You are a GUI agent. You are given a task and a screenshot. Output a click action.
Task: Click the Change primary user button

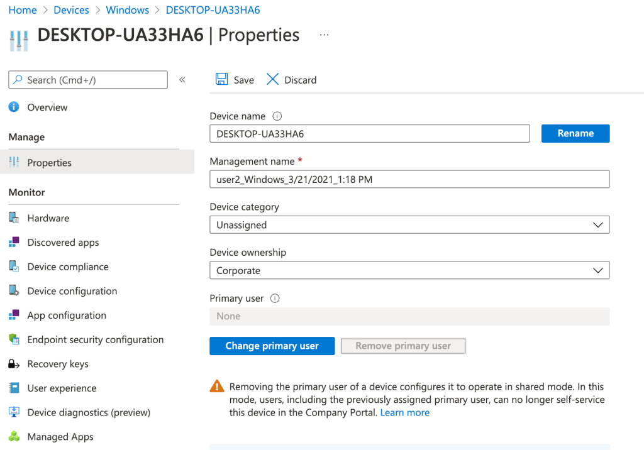[x=272, y=346]
